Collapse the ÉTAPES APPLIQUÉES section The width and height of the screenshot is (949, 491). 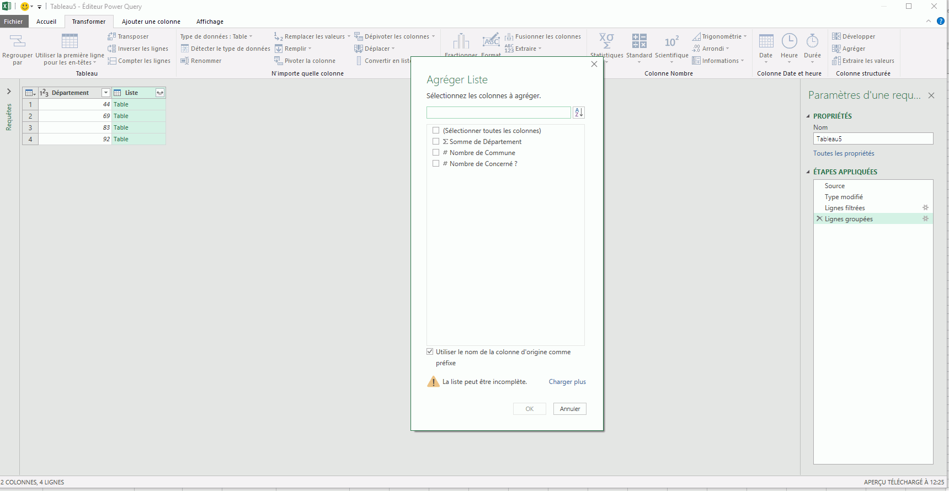pos(808,172)
